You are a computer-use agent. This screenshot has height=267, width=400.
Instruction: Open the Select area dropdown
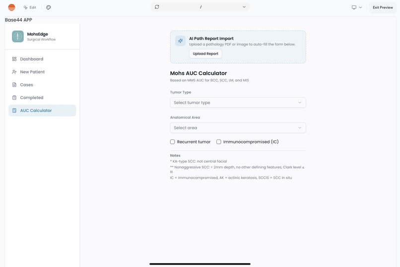(x=238, y=128)
